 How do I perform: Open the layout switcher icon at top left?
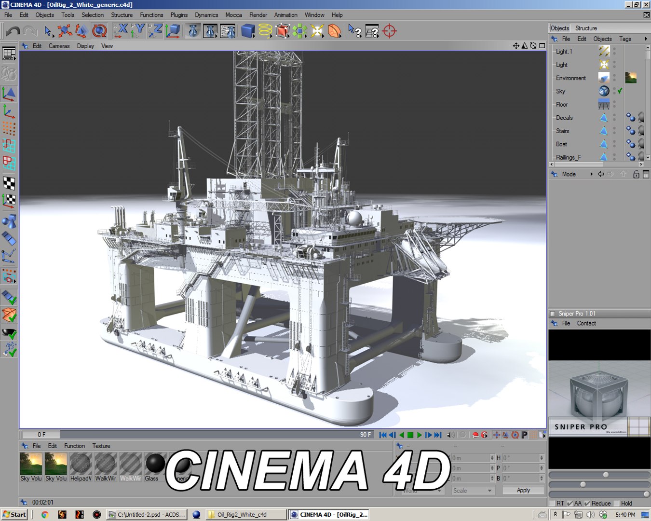tap(9, 54)
